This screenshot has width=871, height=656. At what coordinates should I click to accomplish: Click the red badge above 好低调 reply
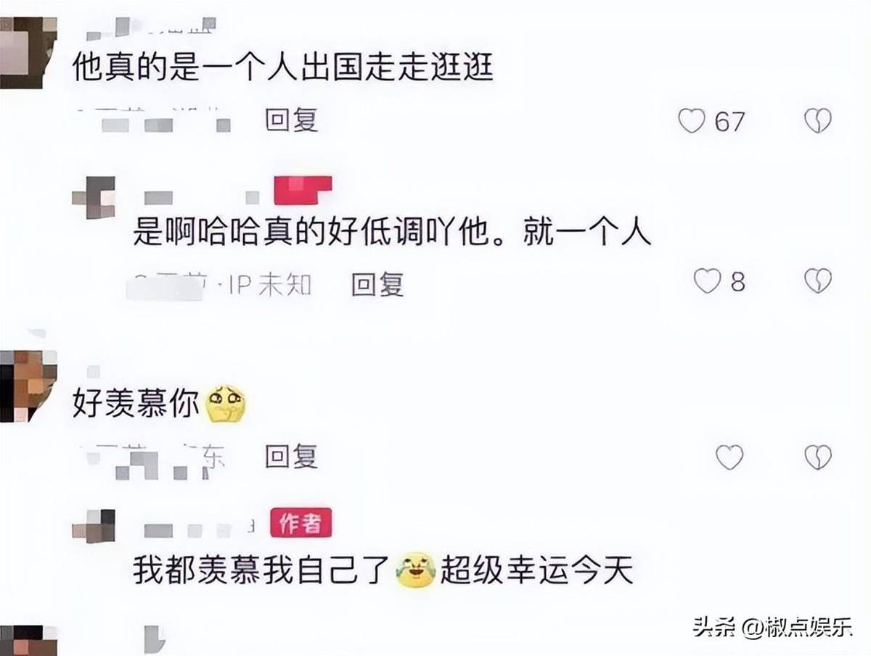click(303, 190)
